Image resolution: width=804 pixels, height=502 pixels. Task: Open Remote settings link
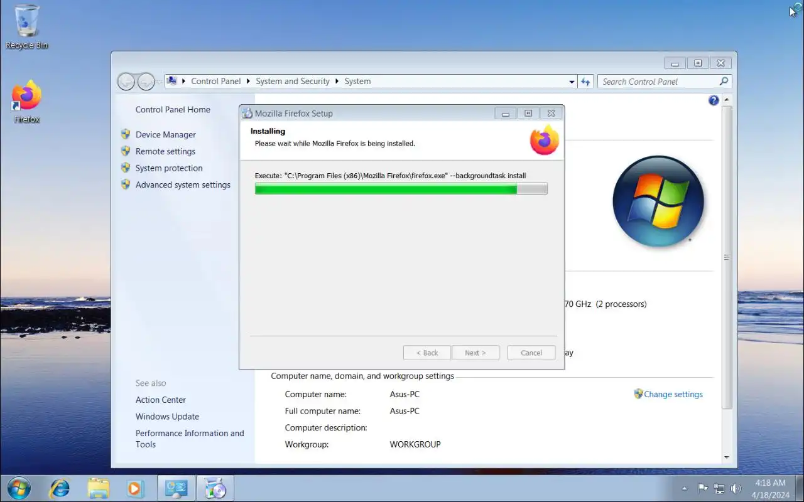(x=165, y=151)
